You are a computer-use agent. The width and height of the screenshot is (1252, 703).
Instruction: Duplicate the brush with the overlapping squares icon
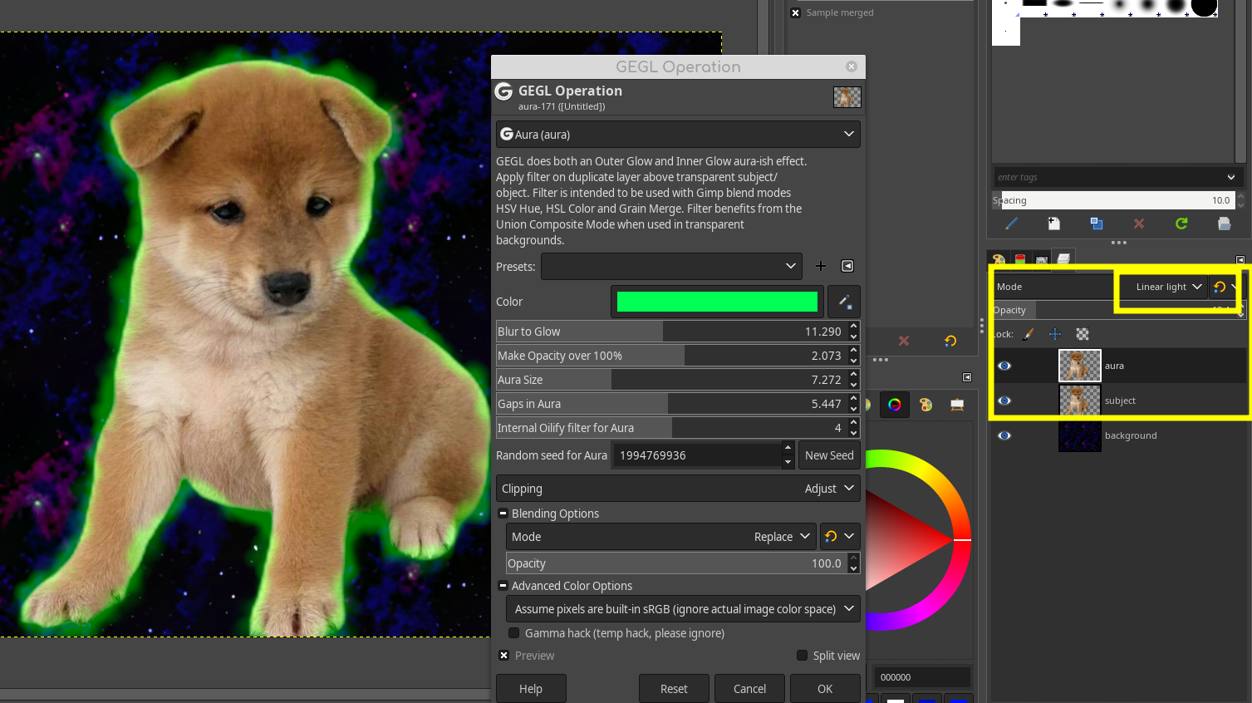pyautogui.click(x=1097, y=224)
